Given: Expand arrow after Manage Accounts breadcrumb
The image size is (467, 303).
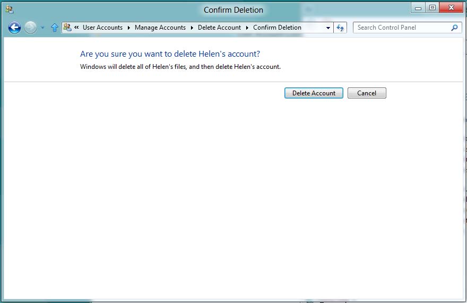Looking at the screenshot, I should [x=192, y=28].
